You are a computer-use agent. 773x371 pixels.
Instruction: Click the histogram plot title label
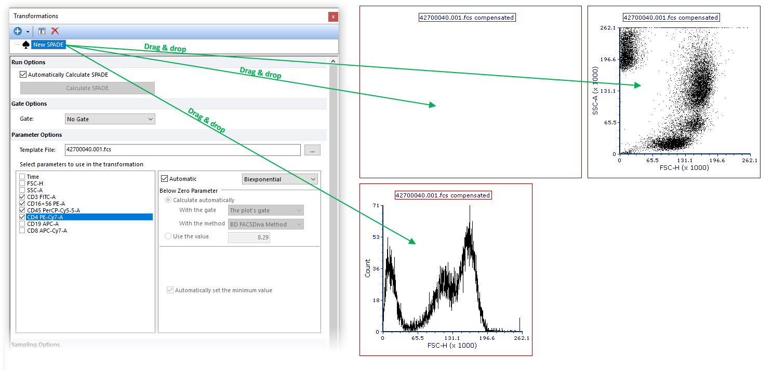443,195
